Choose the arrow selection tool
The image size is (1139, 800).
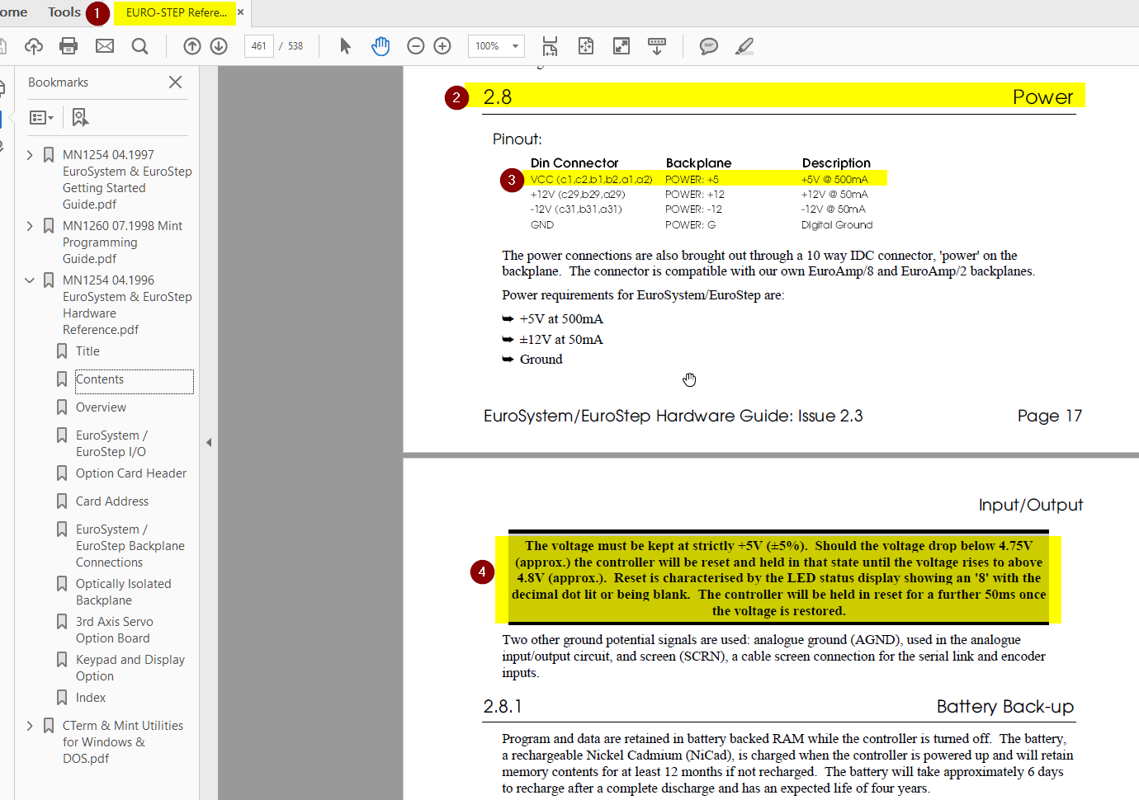pyautogui.click(x=345, y=46)
